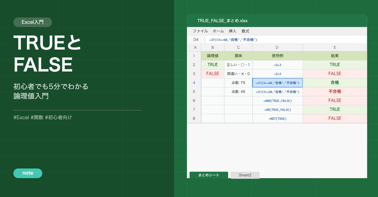
Task: Select cell with formula =5<3
Action: 278,74
